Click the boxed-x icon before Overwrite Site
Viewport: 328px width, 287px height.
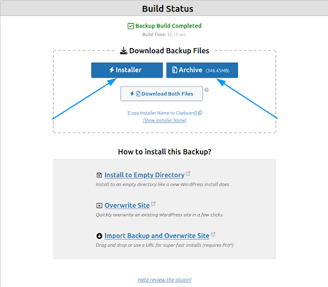[99, 206]
